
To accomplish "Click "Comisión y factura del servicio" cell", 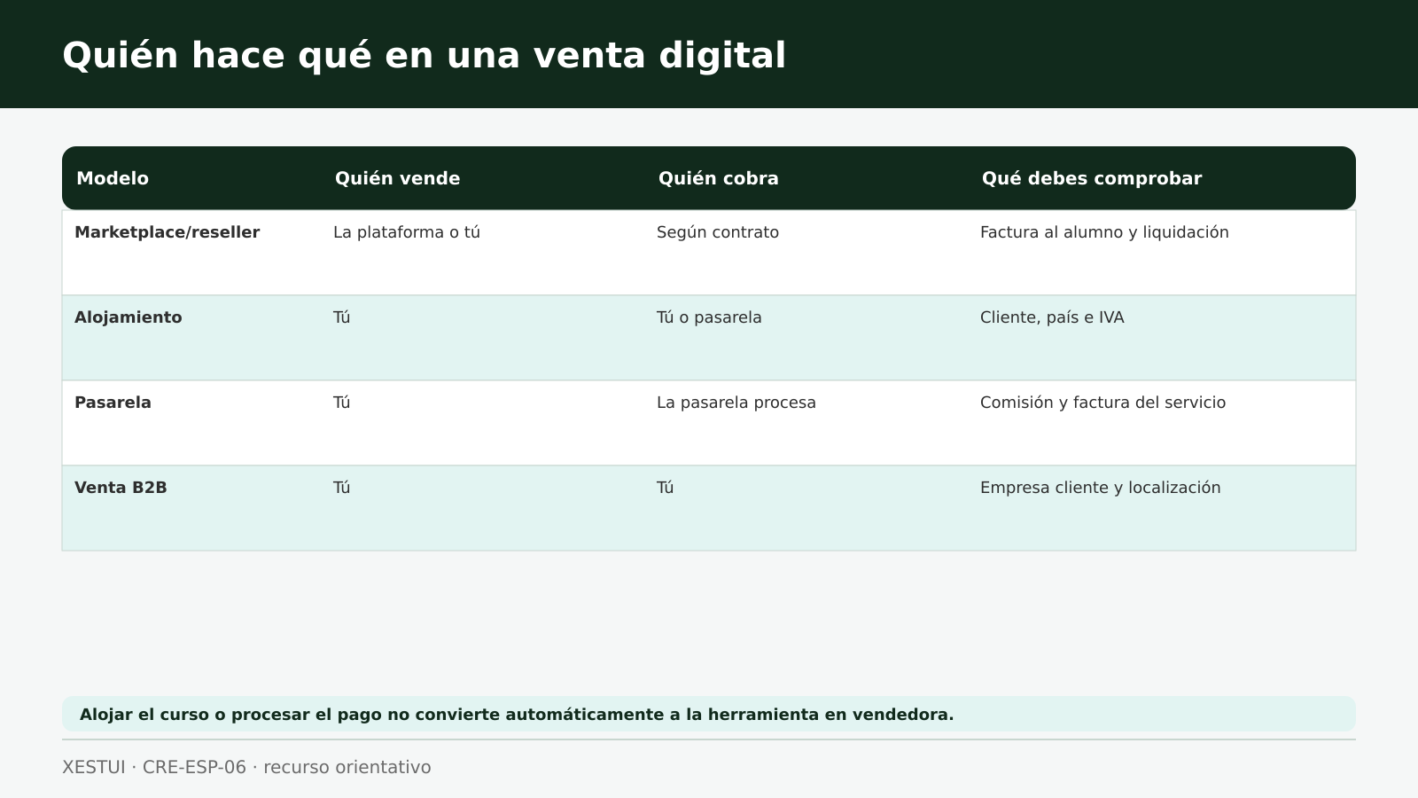I will coord(1102,403).
